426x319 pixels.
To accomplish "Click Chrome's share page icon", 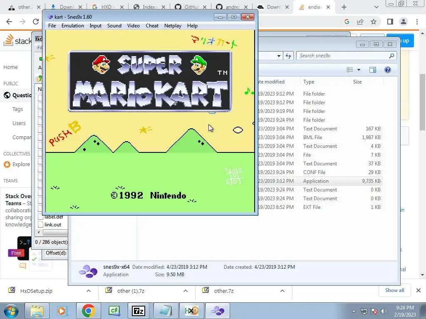I will (x=360, y=22).
